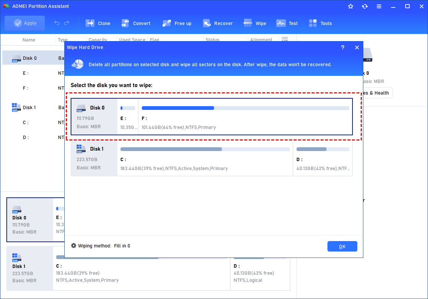Select Disk 1 in wipe dialog
Image resolution: width=428 pixels, height=299 pixels.
click(x=212, y=158)
